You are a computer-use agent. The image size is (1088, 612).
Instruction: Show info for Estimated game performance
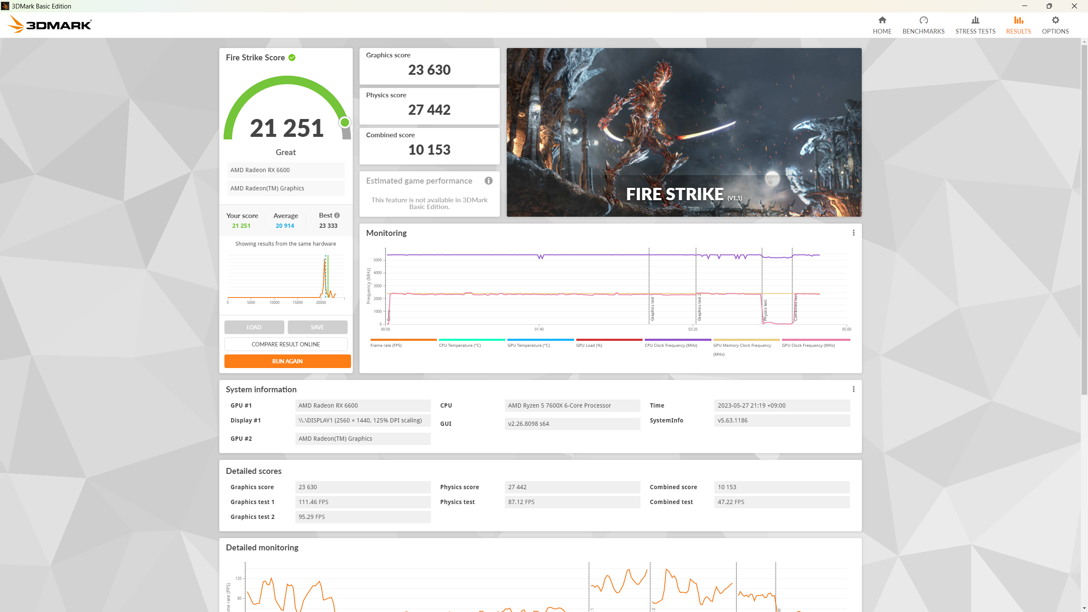point(488,181)
